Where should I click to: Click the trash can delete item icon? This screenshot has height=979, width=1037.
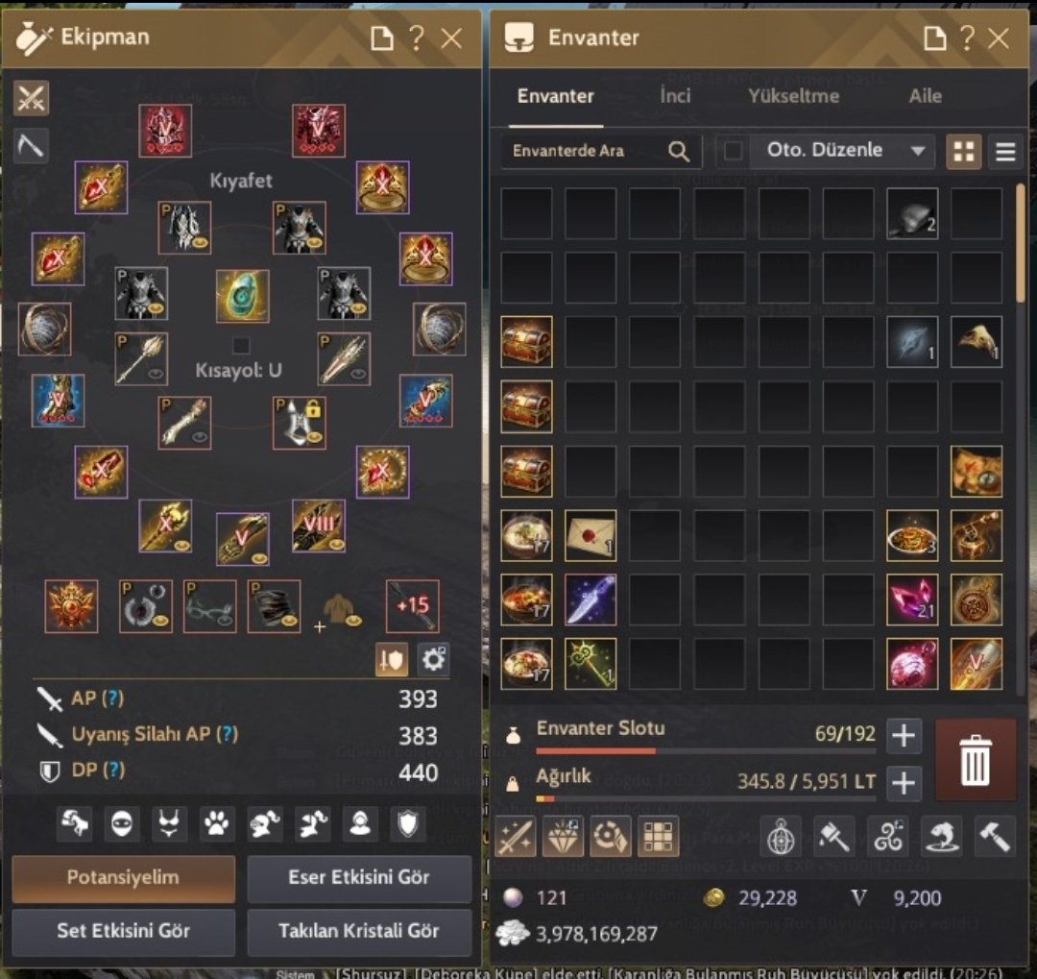point(976,761)
